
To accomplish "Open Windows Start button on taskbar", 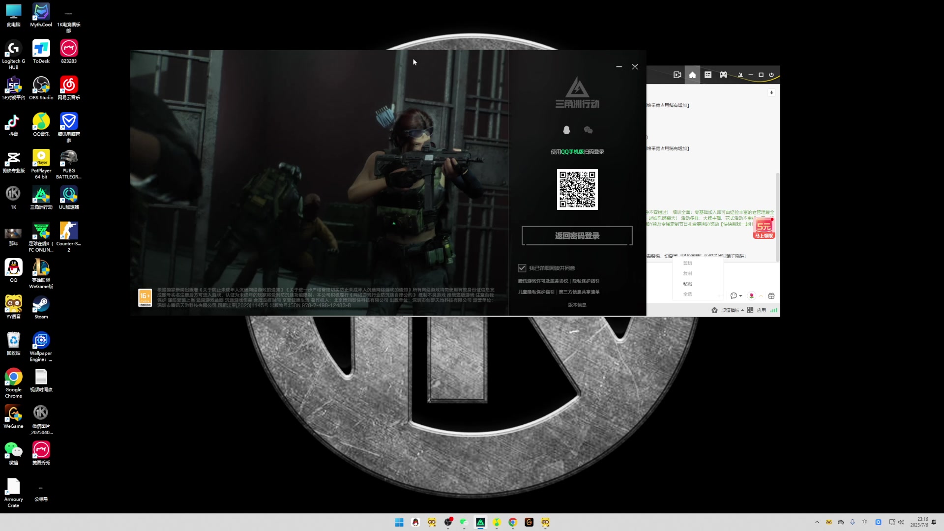I will pos(399,522).
